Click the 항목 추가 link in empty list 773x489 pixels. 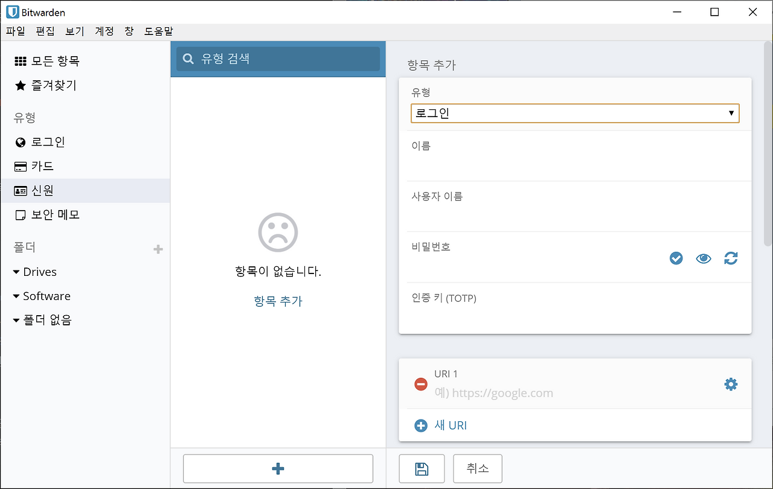tap(278, 301)
